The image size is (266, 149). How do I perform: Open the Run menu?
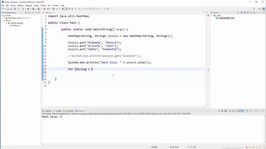(49, 5)
